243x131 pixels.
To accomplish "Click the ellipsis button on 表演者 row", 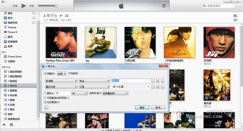I will [162, 81].
